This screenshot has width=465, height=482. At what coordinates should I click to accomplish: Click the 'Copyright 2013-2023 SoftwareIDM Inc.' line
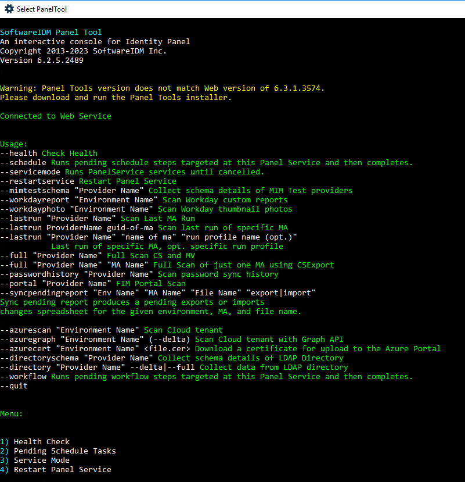84,51
